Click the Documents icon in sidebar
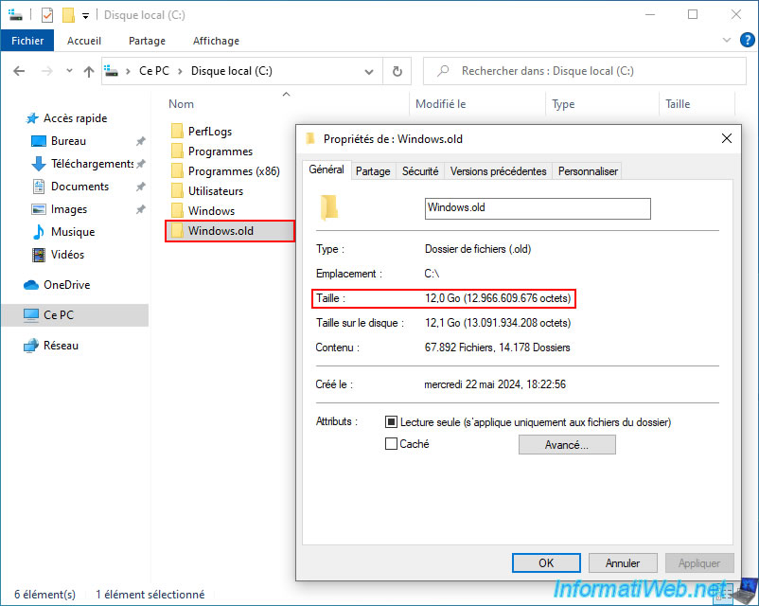This screenshot has height=606, width=759. click(x=39, y=187)
